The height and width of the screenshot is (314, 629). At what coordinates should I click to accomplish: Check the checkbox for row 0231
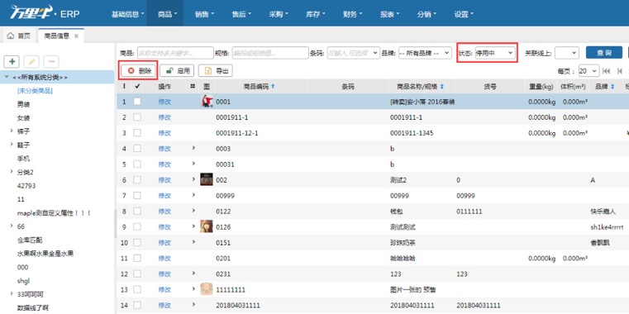(137, 274)
